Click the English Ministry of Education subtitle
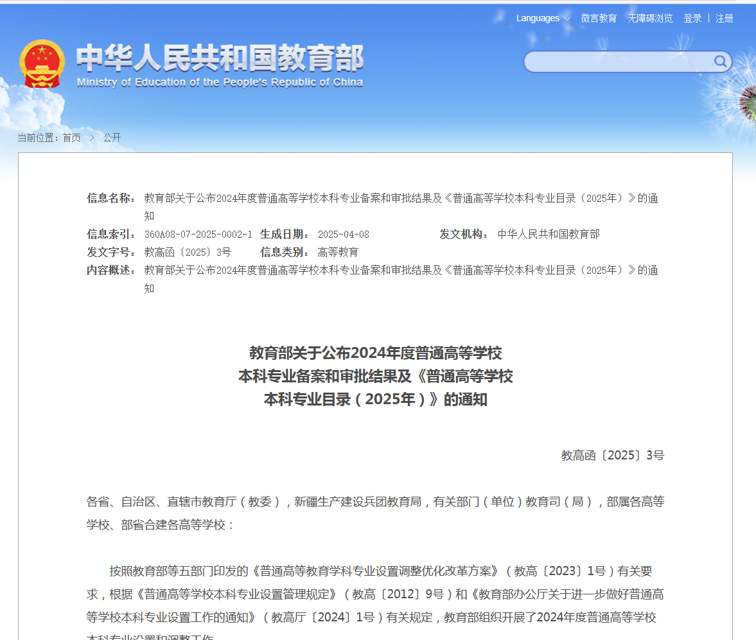This screenshot has height=640, width=756. coord(220,82)
